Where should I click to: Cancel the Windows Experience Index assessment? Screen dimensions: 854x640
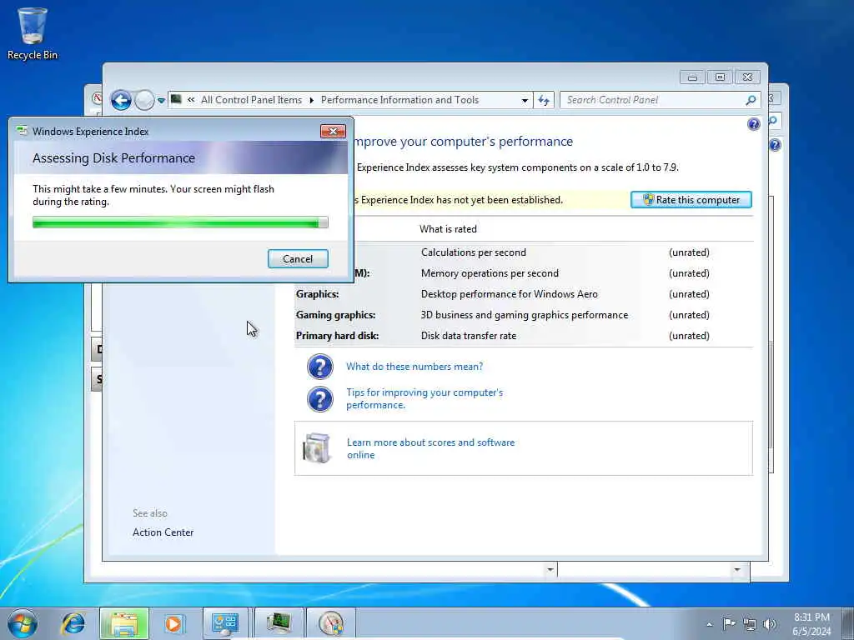[298, 259]
